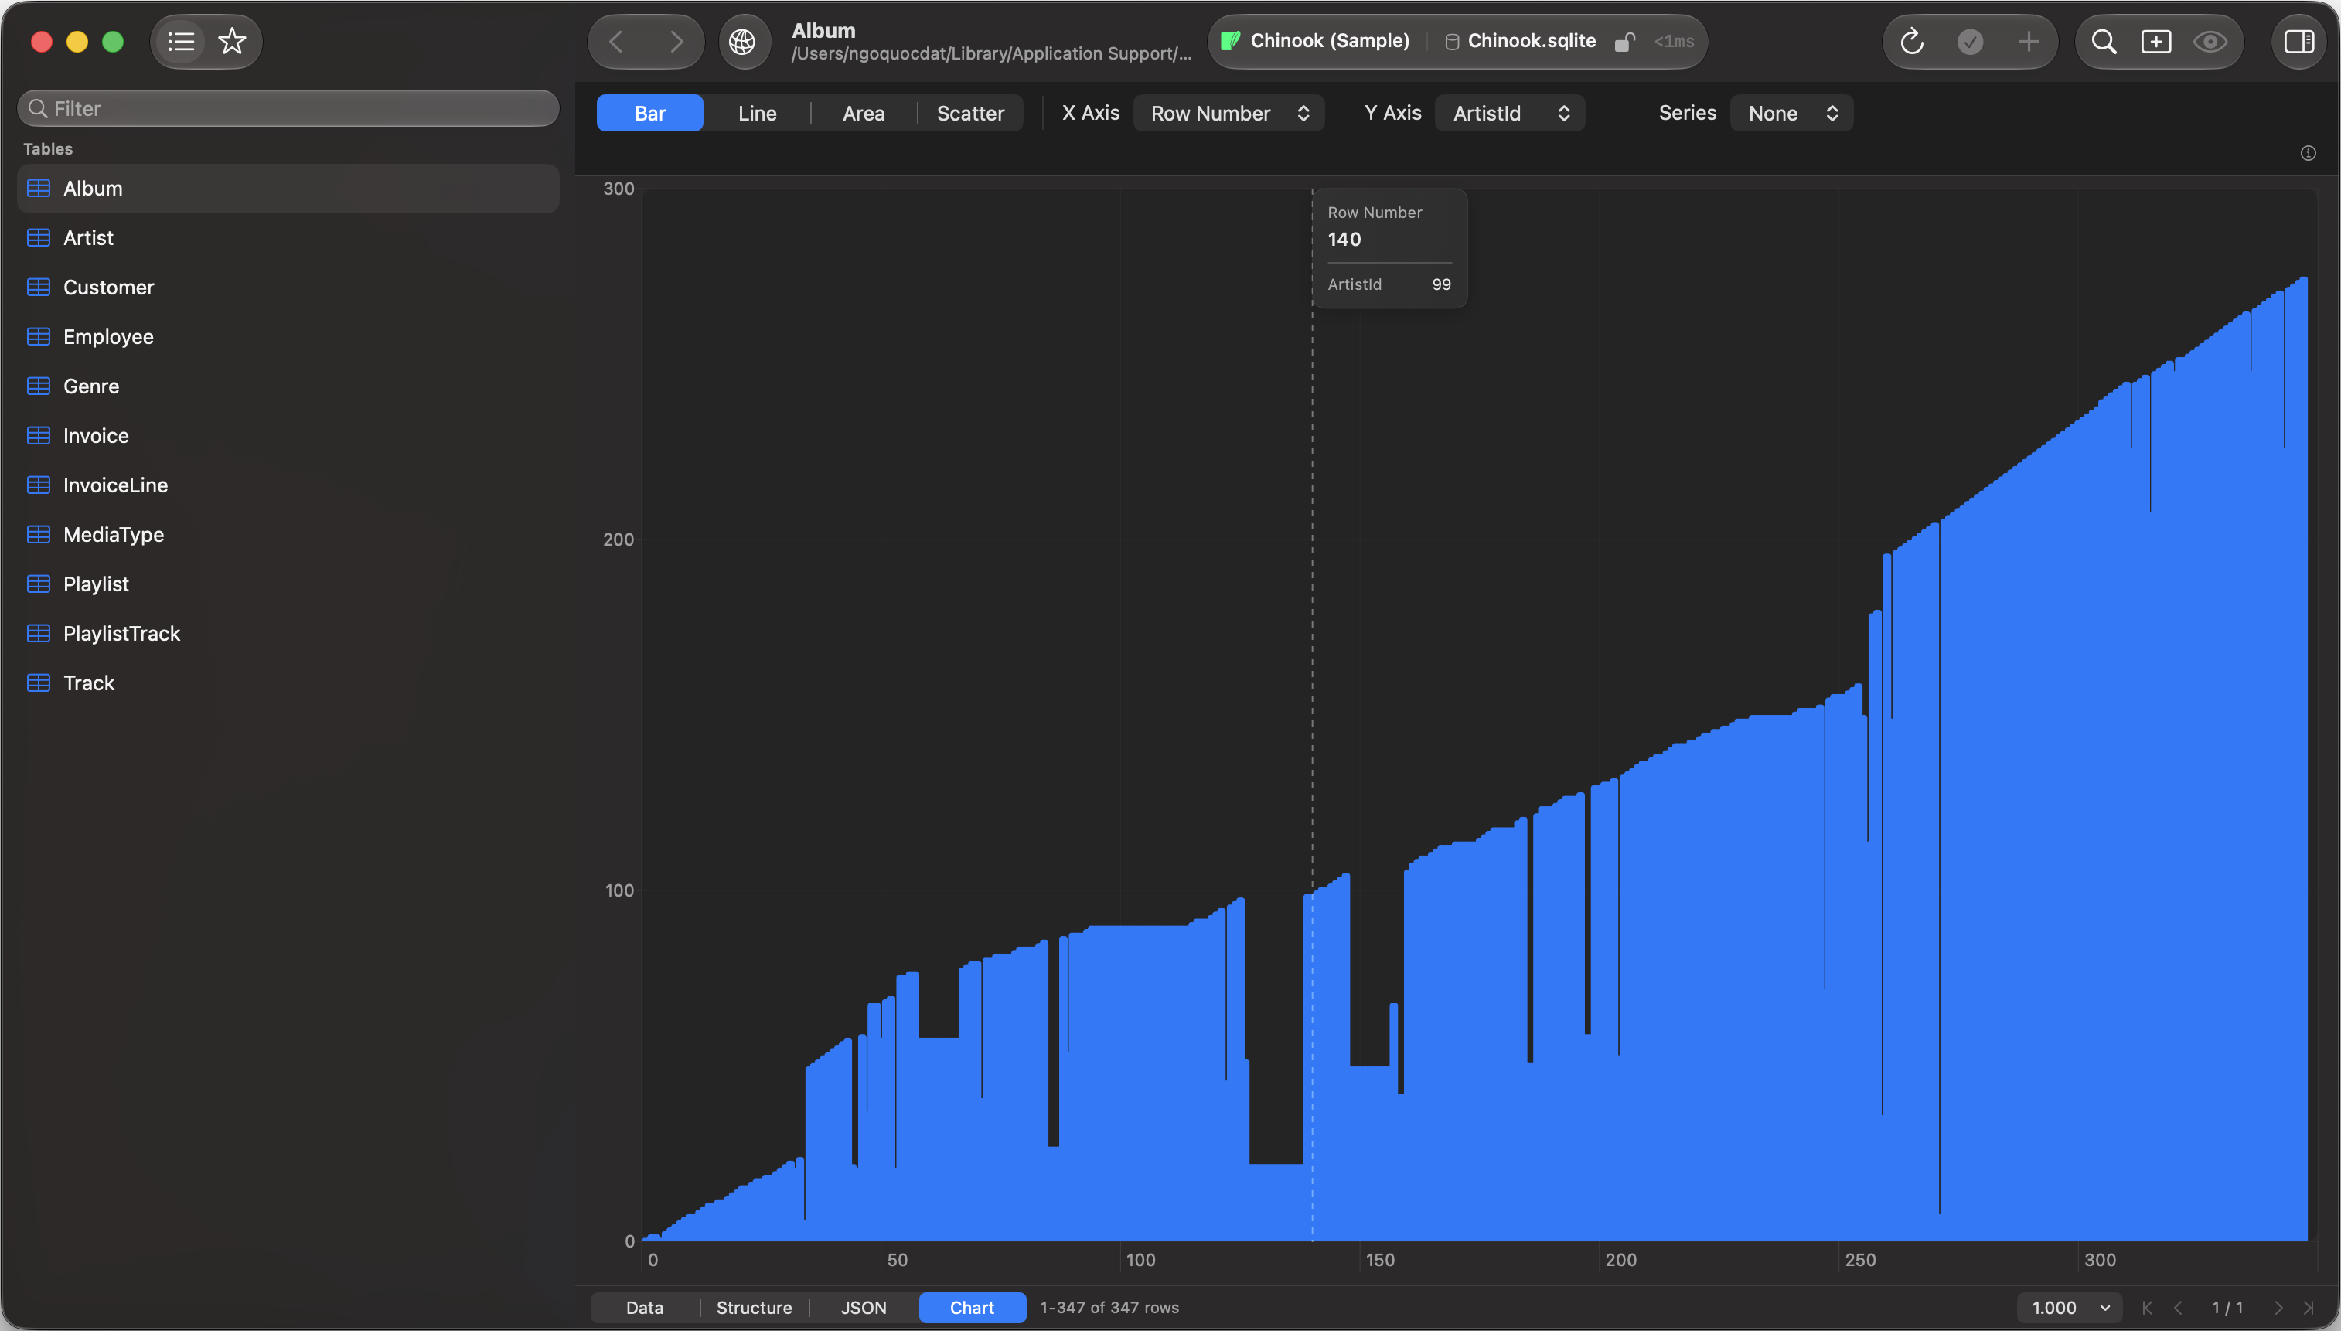
Task: Open new tab window icon
Action: coord(2156,41)
